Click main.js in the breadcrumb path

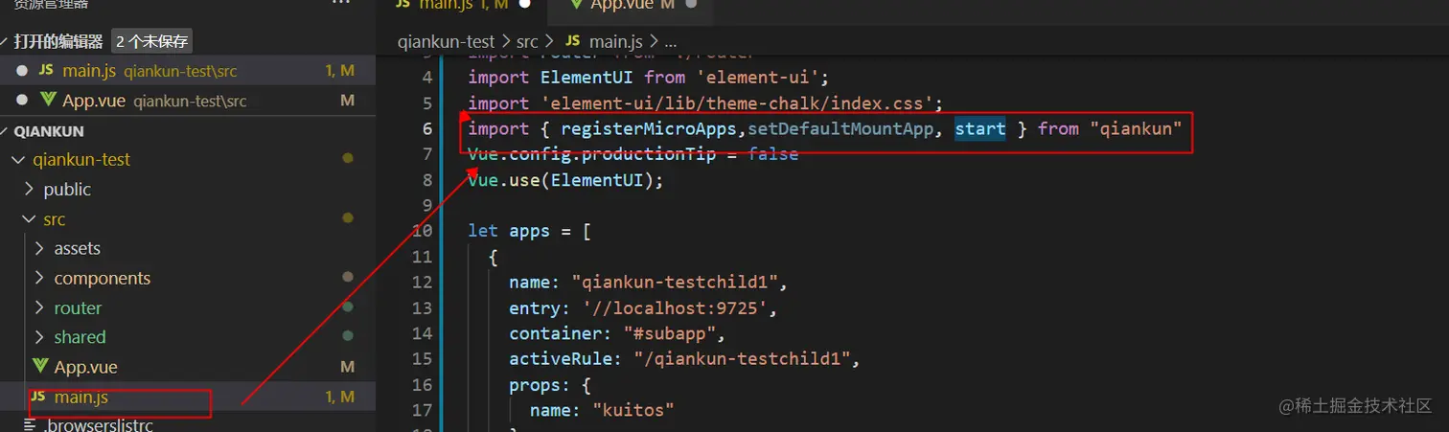tap(616, 41)
